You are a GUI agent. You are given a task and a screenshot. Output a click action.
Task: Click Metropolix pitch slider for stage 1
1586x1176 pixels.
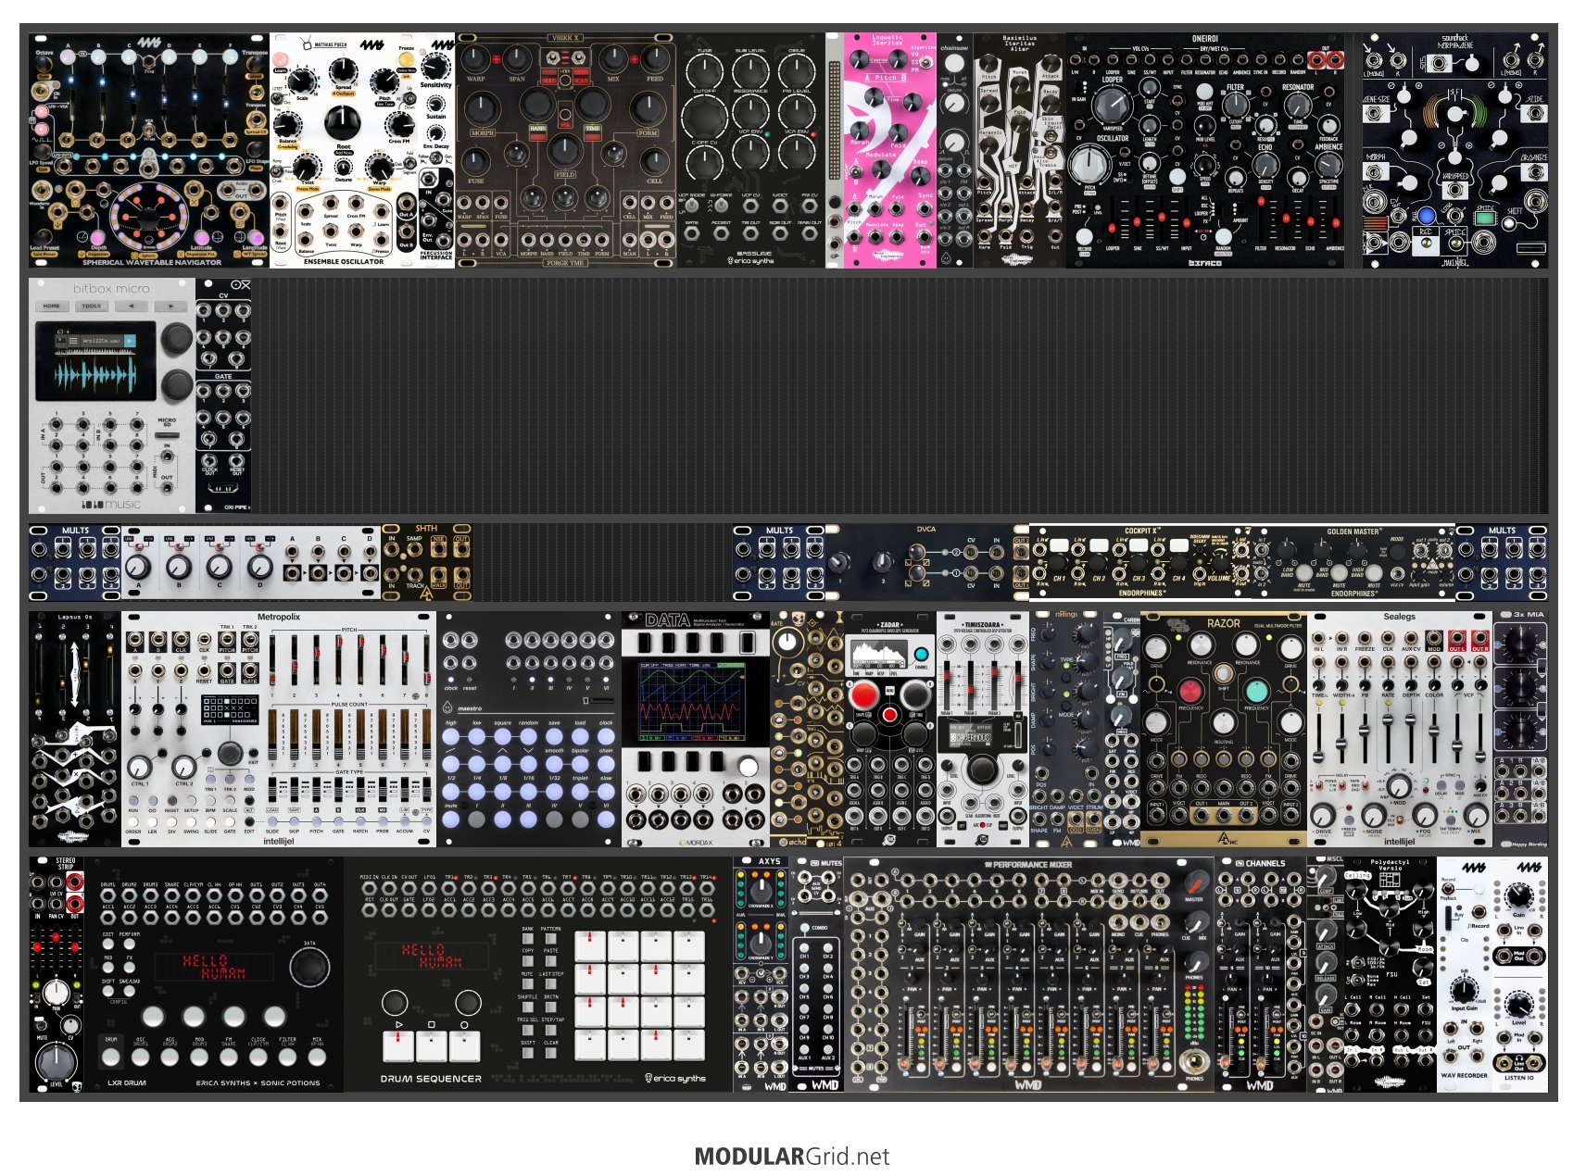273,662
